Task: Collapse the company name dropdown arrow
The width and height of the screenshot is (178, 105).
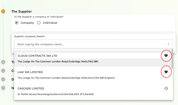Action: coord(168,44)
